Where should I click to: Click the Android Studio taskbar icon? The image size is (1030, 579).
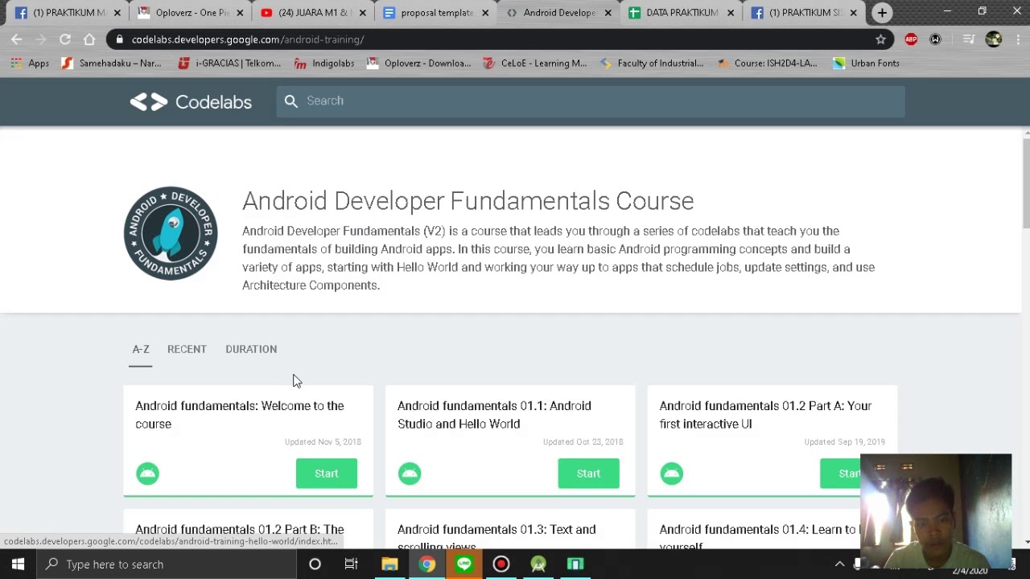(538, 565)
